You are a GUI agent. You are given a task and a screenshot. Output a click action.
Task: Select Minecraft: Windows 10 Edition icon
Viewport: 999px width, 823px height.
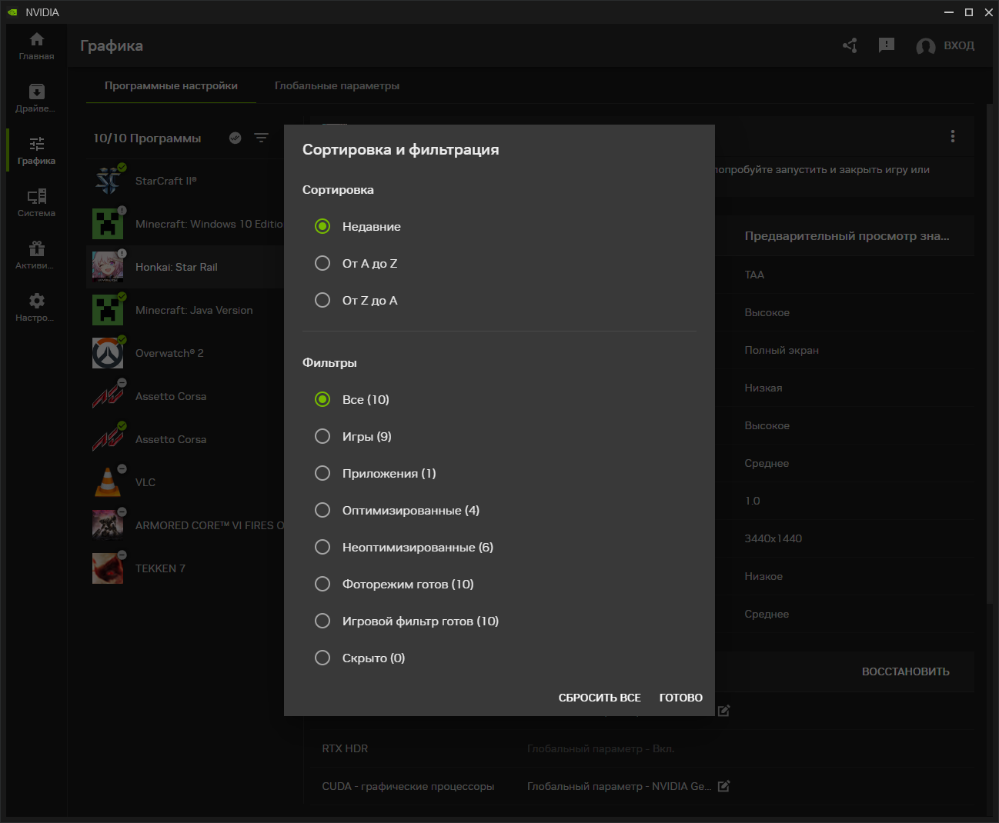coord(108,224)
